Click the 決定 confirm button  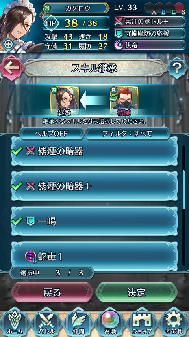click(137, 292)
